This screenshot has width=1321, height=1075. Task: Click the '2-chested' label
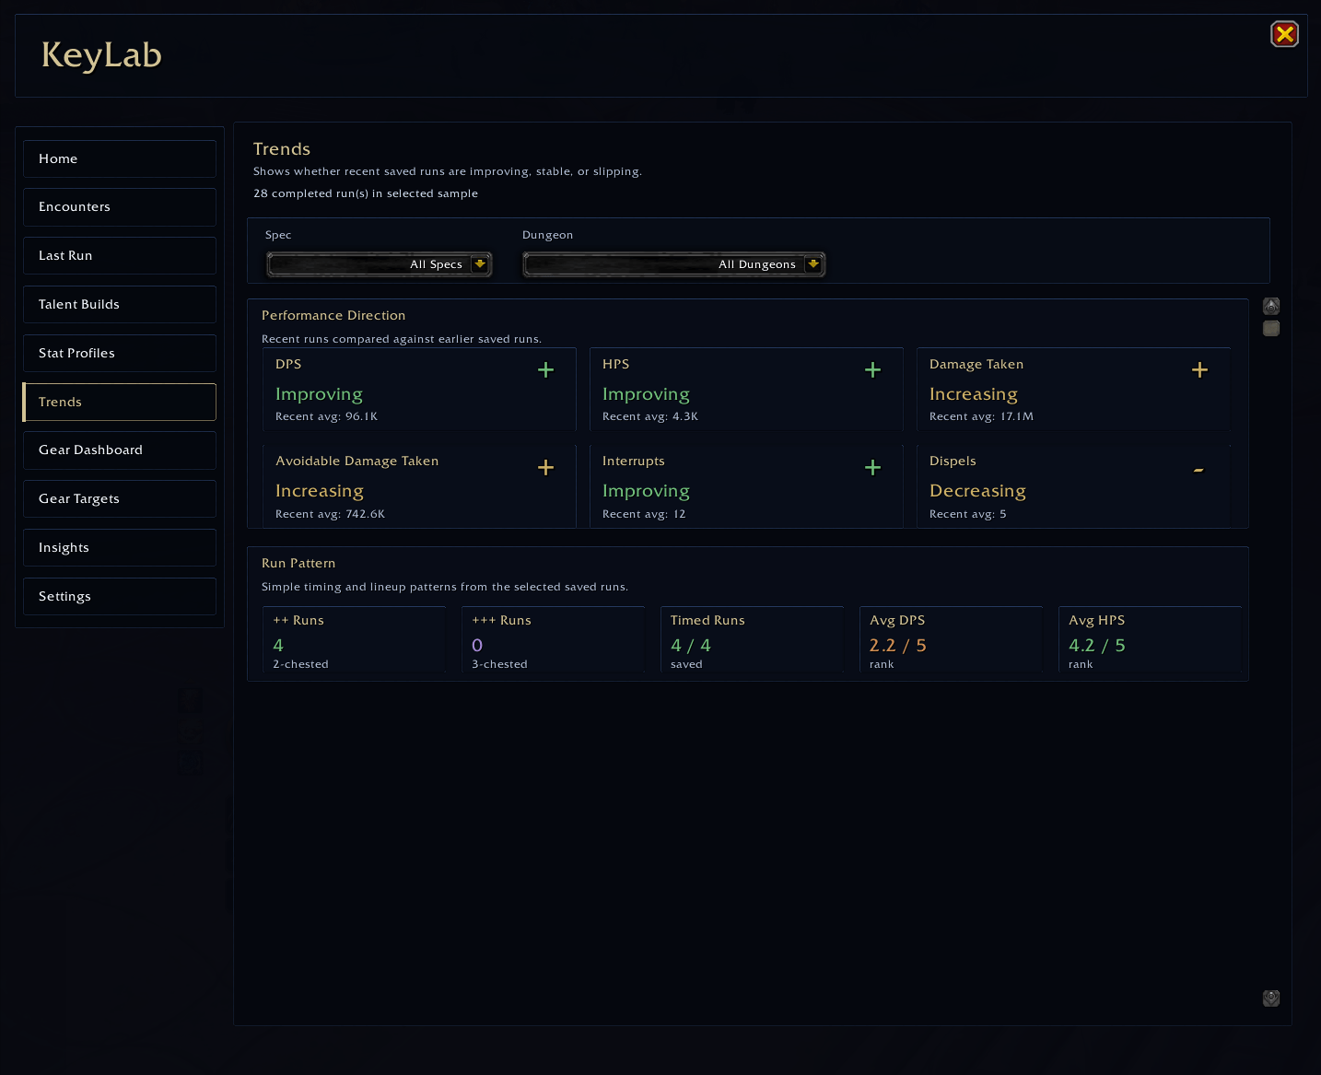click(x=300, y=664)
